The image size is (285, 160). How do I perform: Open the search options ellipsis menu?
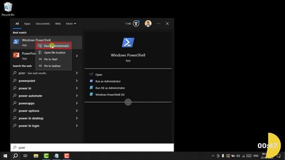pyautogui.click(x=159, y=24)
